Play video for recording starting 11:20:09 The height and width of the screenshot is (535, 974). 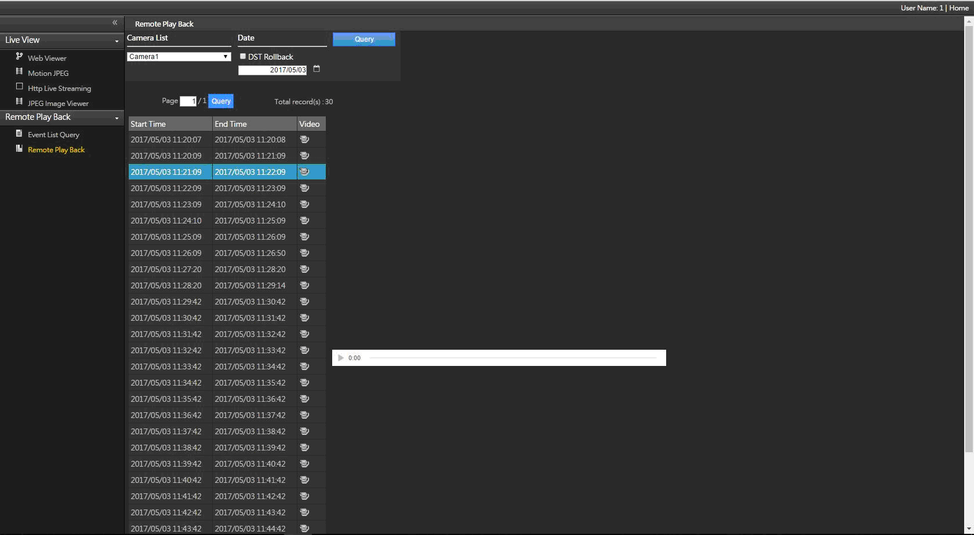(304, 156)
